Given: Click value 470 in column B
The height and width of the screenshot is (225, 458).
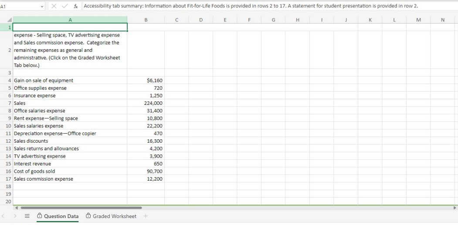Looking at the screenshot, I should point(146,133).
